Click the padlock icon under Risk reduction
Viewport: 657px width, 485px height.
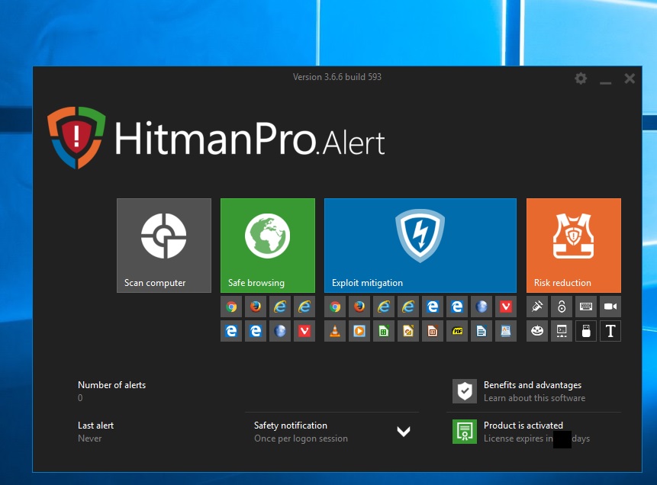coord(562,307)
